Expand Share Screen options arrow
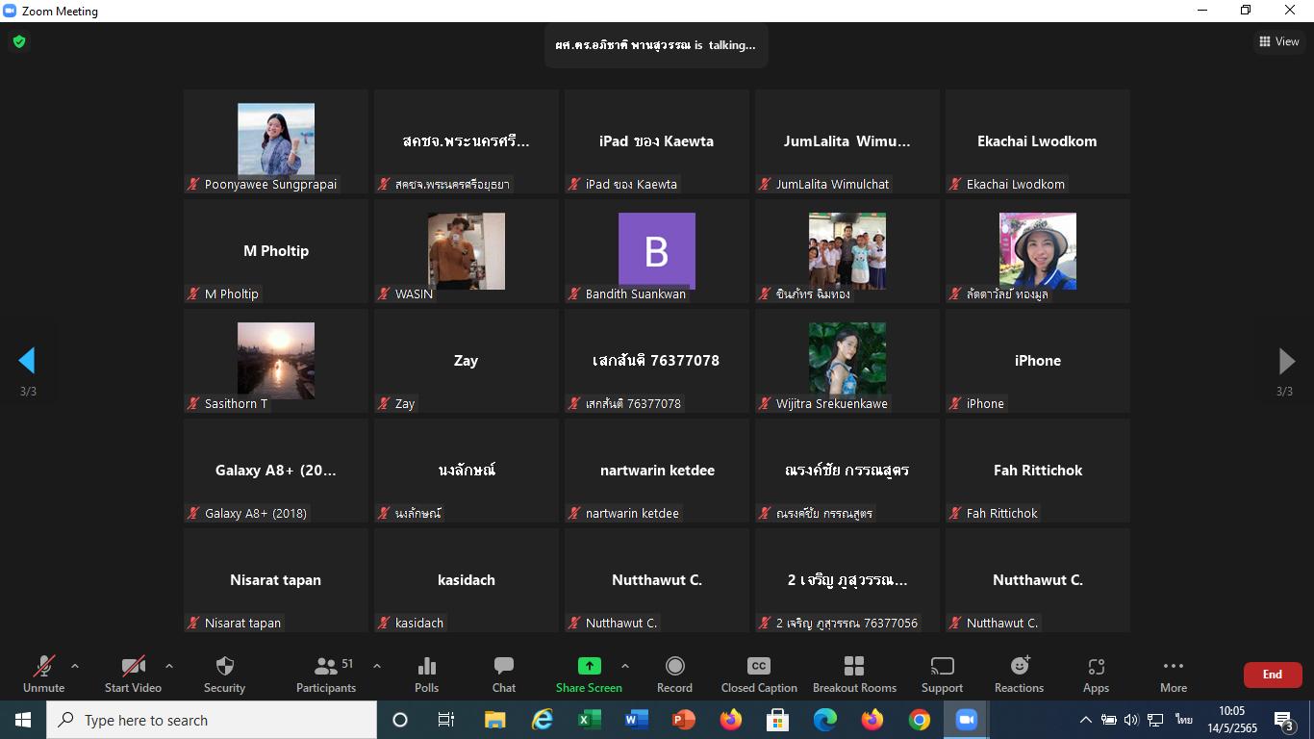This screenshot has height=739, width=1314. [x=625, y=666]
